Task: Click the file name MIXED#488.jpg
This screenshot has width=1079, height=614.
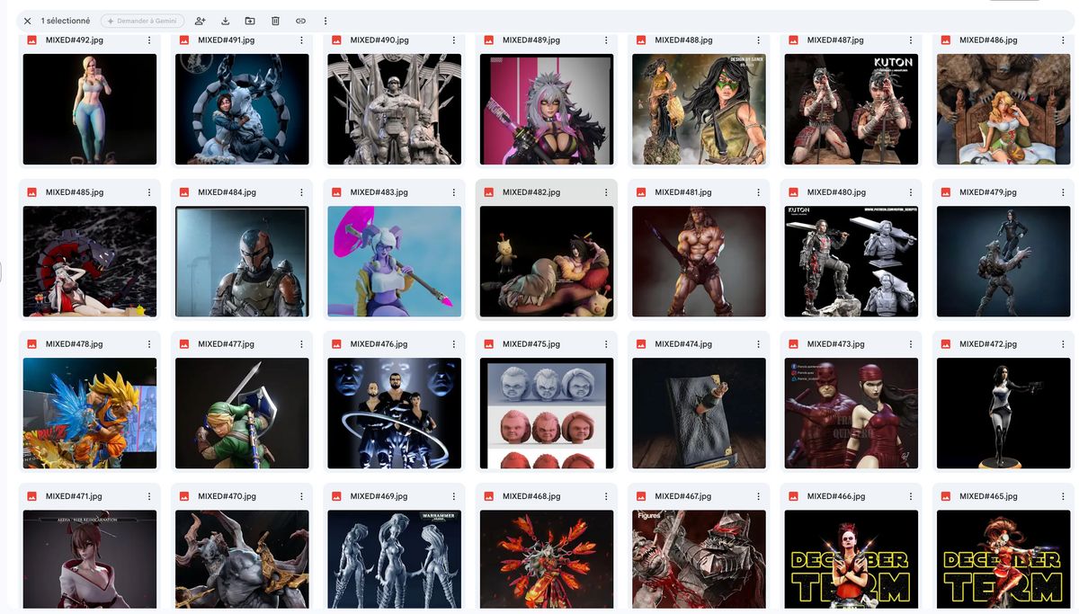Action: click(x=683, y=40)
